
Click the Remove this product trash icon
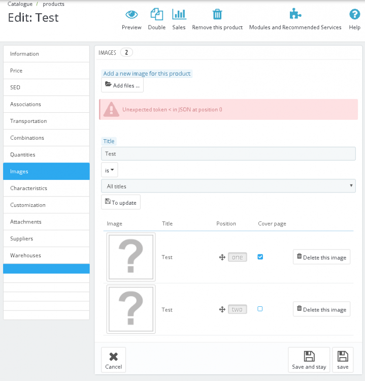217,14
